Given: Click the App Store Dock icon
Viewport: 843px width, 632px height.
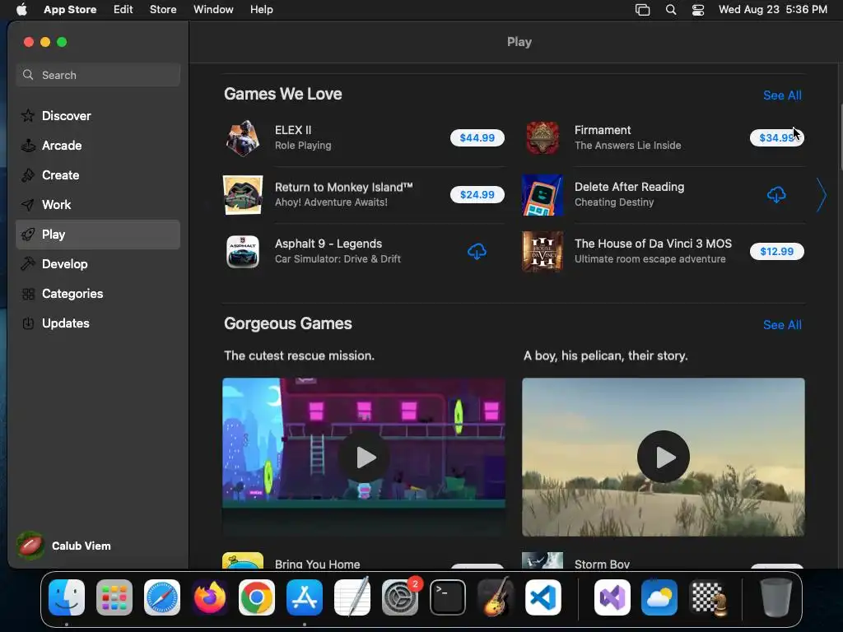Looking at the screenshot, I should click(305, 597).
